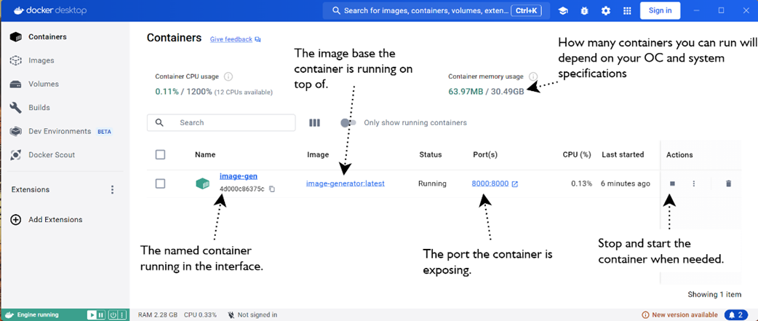Go to Images in the sidebar

(41, 60)
